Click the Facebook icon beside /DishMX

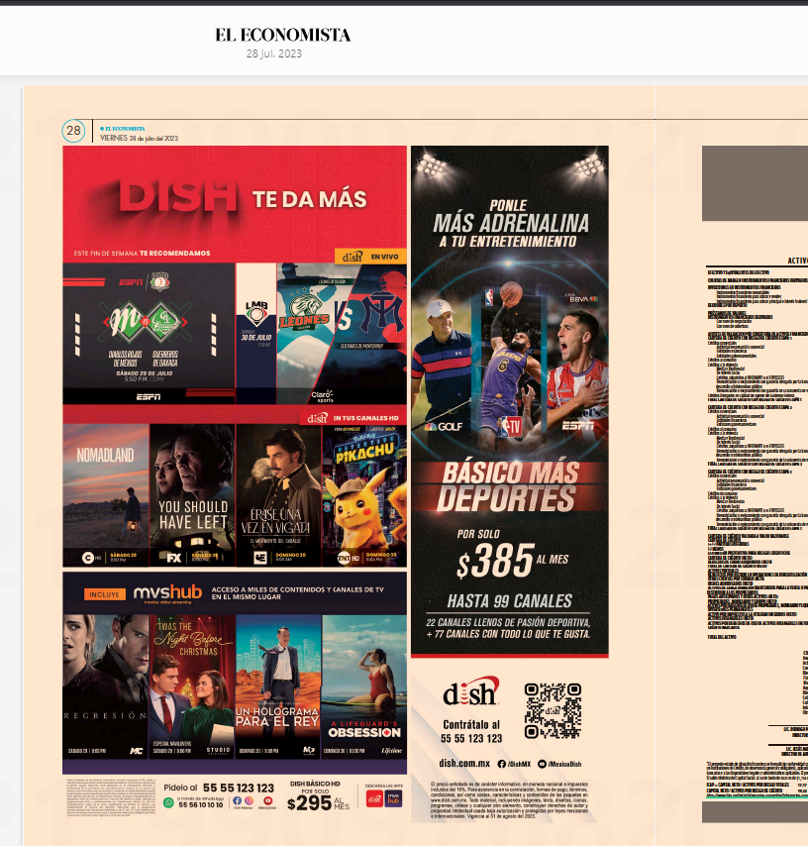[501, 764]
